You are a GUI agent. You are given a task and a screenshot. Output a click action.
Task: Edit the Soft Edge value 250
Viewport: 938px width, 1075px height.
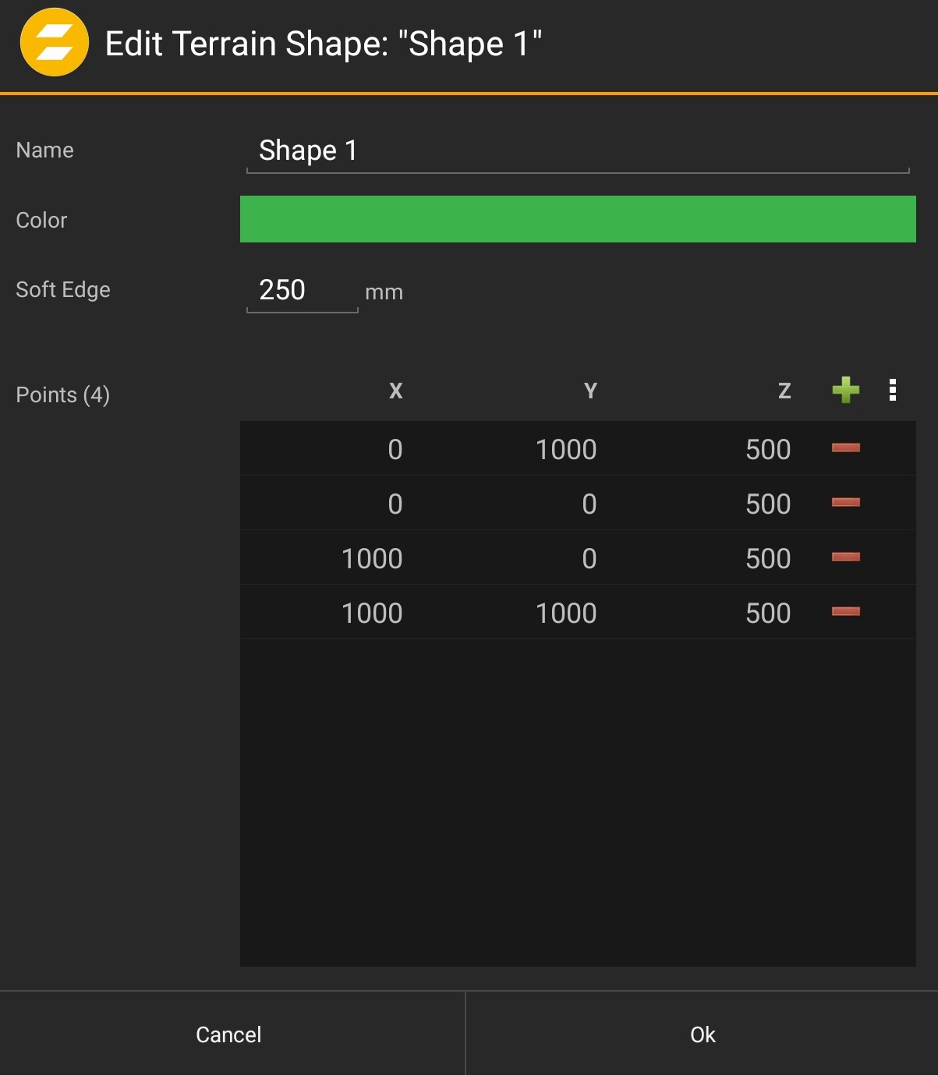(301, 290)
